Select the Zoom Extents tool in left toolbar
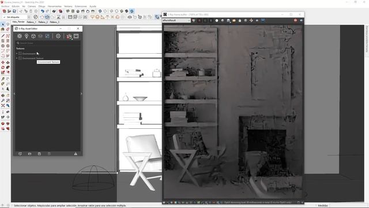Image resolution: width=369 pixels, height=208 pixels. point(2,106)
